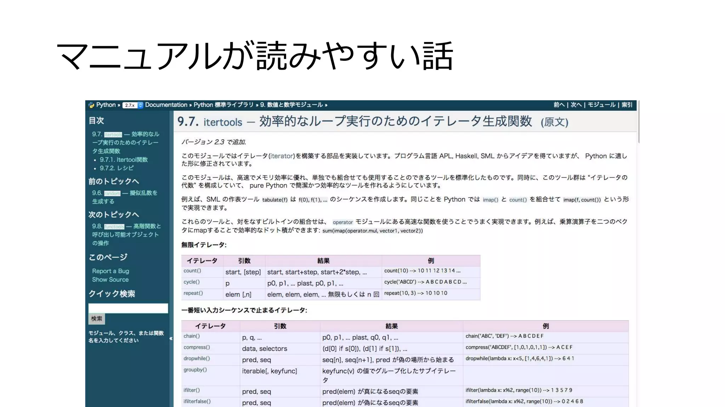Click 前へ navigation link

tap(559, 105)
